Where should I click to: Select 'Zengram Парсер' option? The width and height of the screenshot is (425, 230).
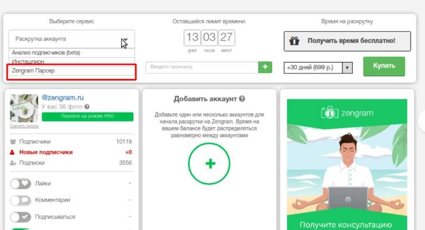click(x=71, y=71)
